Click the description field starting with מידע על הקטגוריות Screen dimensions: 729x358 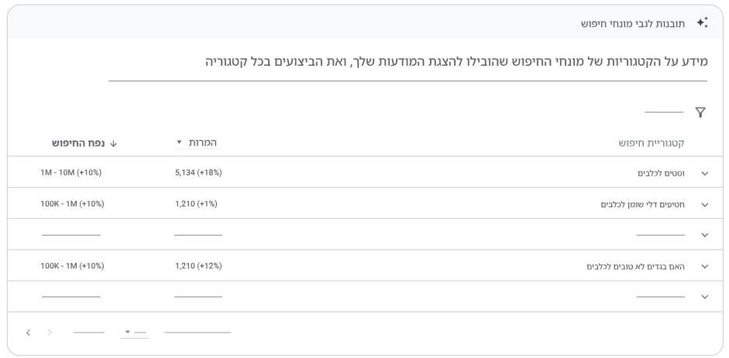407,65
